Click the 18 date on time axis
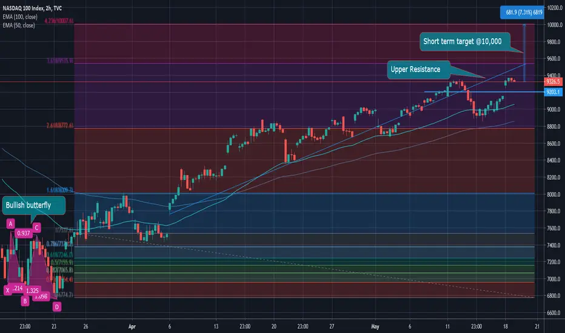 506,326
